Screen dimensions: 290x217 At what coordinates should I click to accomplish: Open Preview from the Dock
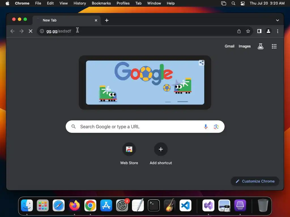[x=224, y=205]
